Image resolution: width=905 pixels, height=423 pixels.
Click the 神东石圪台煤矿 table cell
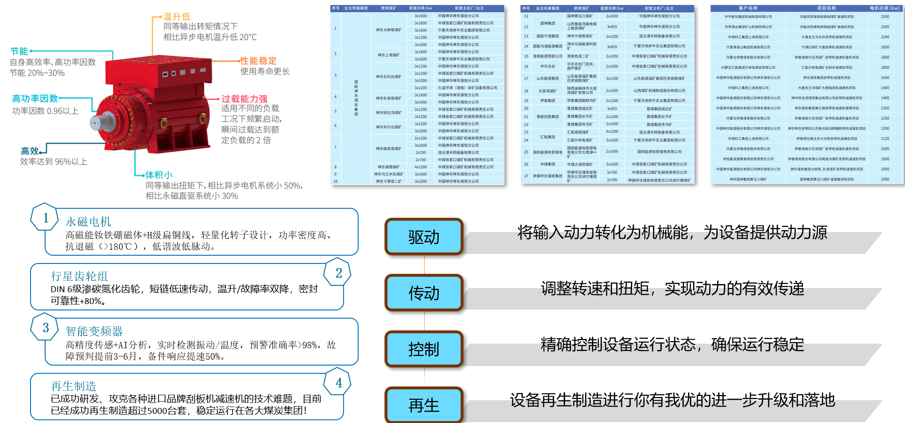[389, 77]
